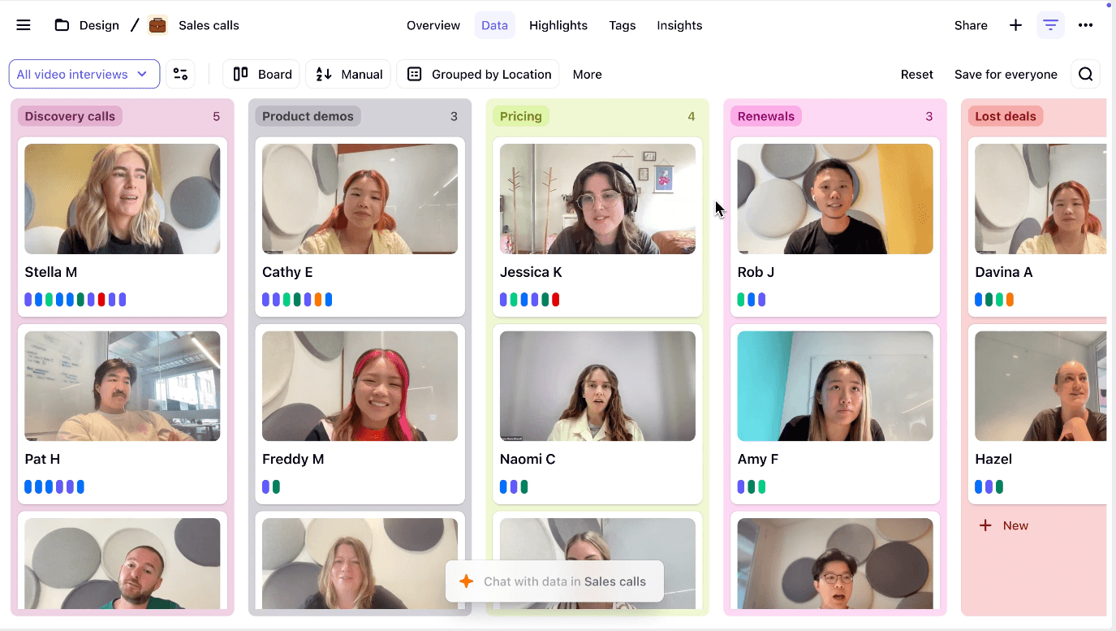Click the Design folder icon
This screenshot has height=631, width=1116.
(x=62, y=25)
